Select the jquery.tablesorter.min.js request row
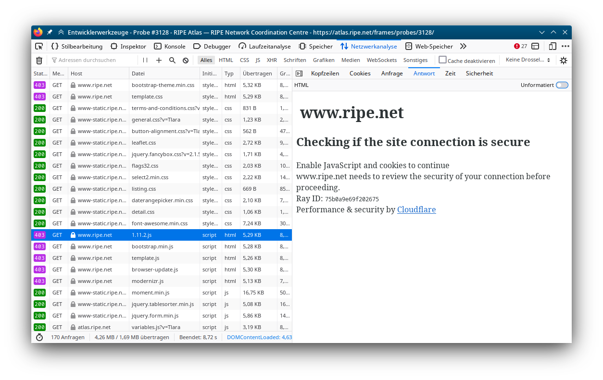The width and height of the screenshot is (603, 380). coord(162,304)
